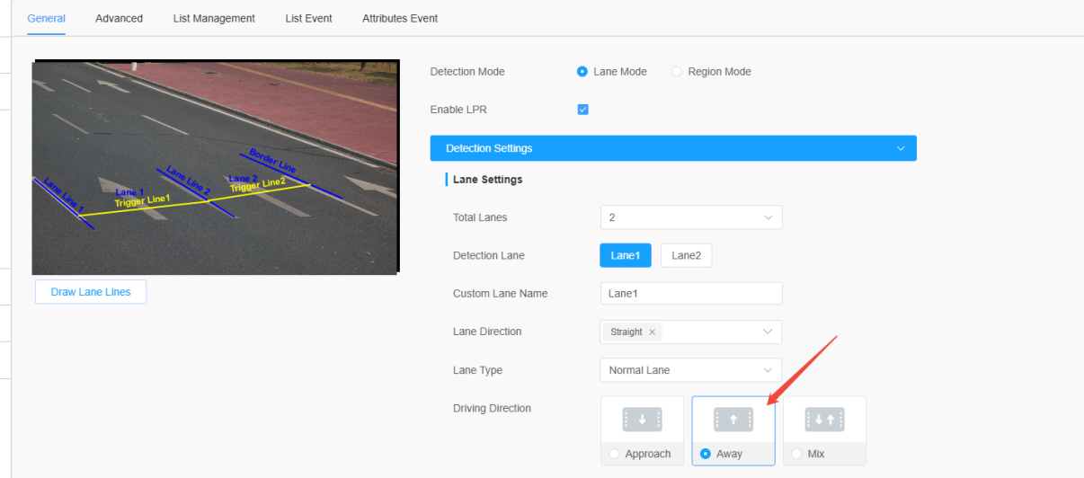
Task: Choose the Away radio button
Action: 706,454
